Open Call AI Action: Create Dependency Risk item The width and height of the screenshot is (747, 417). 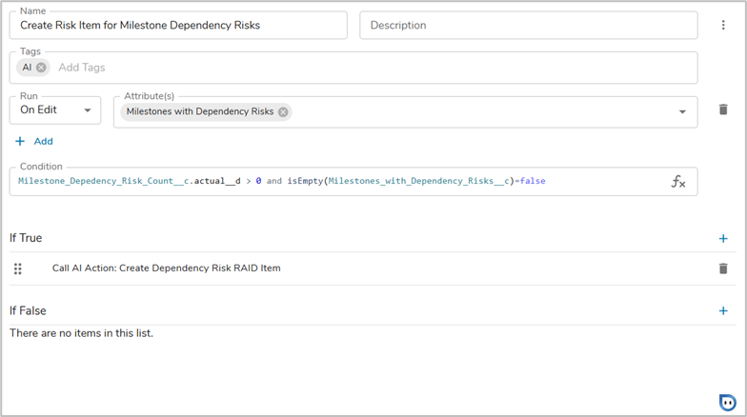[x=166, y=268]
